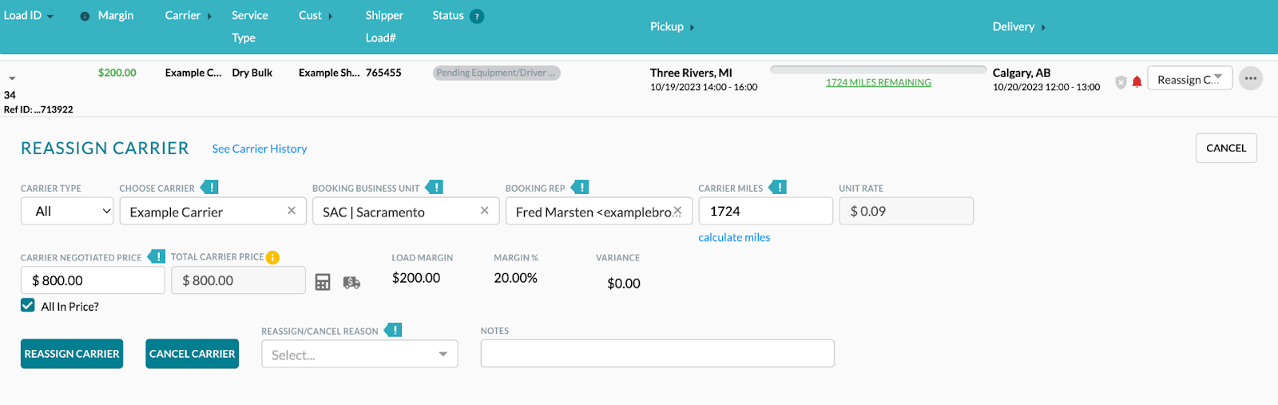Image resolution: width=1278 pixels, height=405 pixels.
Task: Click the red alert bell icon
Action: pos(1137,81)
